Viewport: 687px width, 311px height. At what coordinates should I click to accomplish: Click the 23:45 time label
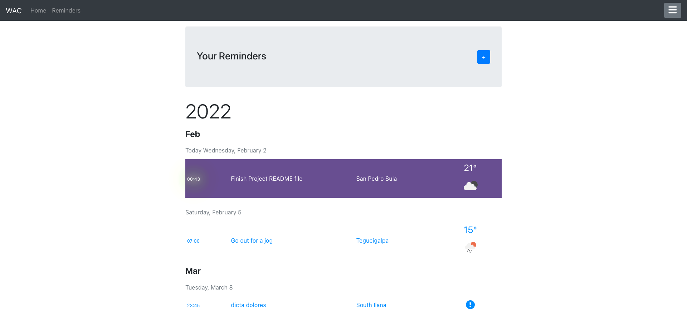coord(193,305)
